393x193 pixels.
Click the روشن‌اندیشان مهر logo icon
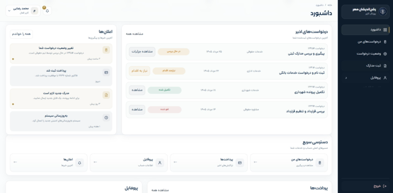point(383,11)
